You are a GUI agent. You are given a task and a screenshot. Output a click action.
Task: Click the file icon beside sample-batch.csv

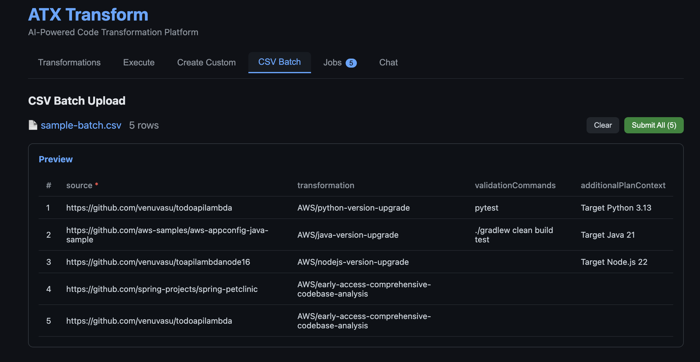[33, 125]
